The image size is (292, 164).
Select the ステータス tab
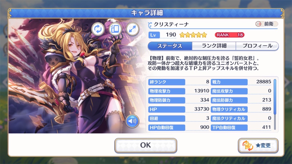click(x=170, y=46)
